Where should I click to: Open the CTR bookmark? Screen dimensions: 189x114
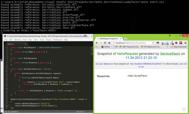tap(115, 47)
